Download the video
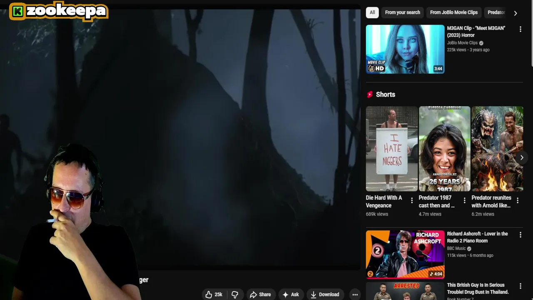The height and width of the screenshot is (300, 533). point(325,295)
